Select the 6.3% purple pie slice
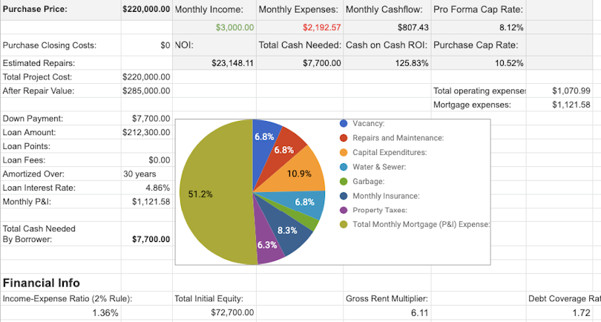This screenshot has width=601, height=322. click(269, 246)
